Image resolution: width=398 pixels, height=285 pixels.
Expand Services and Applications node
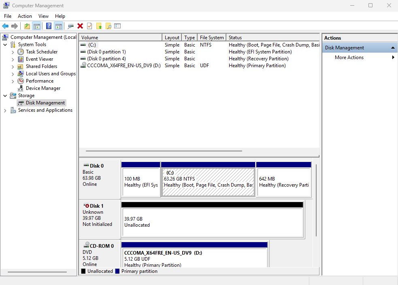5,110
